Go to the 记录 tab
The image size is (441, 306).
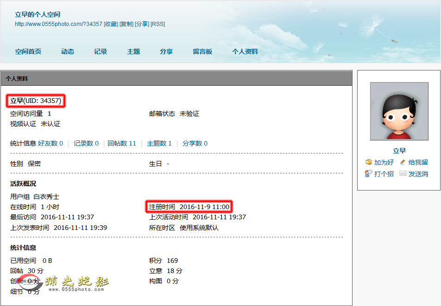(x=101, y=51)
